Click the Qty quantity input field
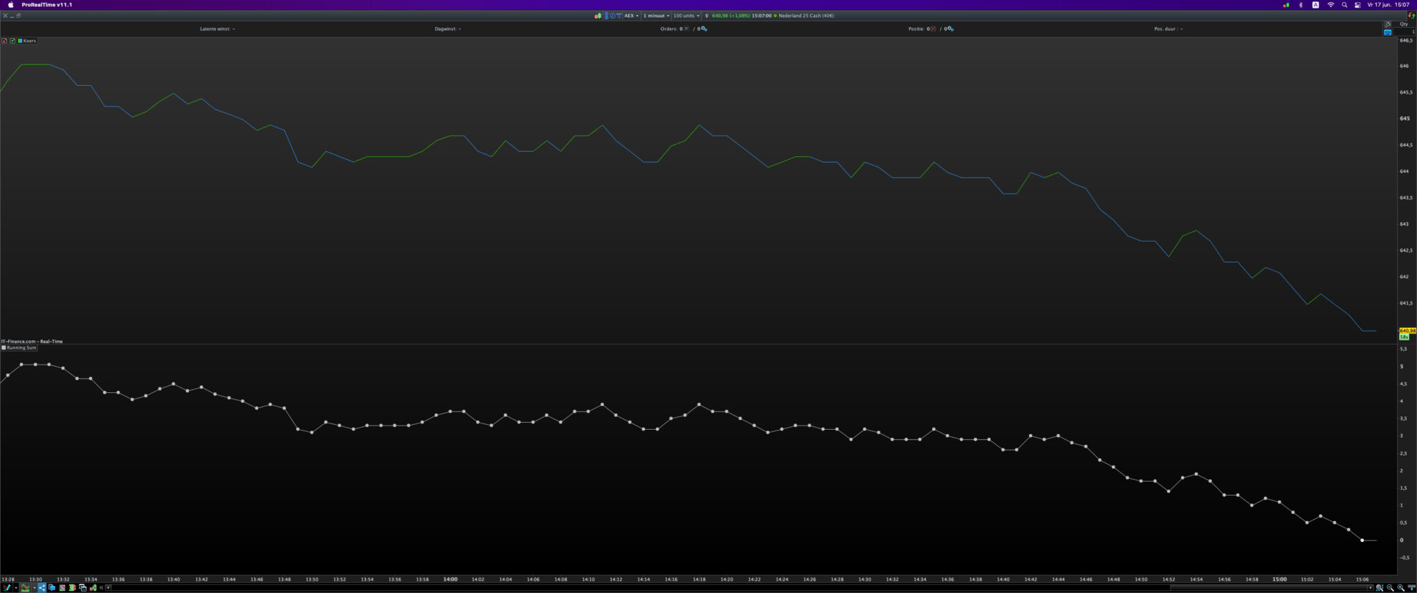This screenshot has height=593, width=1417. pos(1404,33)
